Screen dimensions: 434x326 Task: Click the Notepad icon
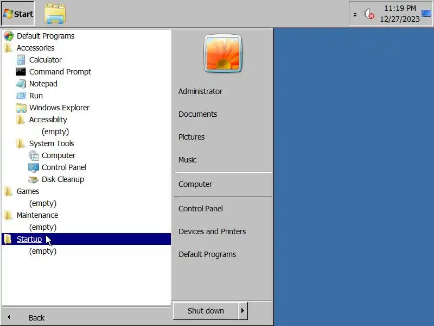point(21,84)
